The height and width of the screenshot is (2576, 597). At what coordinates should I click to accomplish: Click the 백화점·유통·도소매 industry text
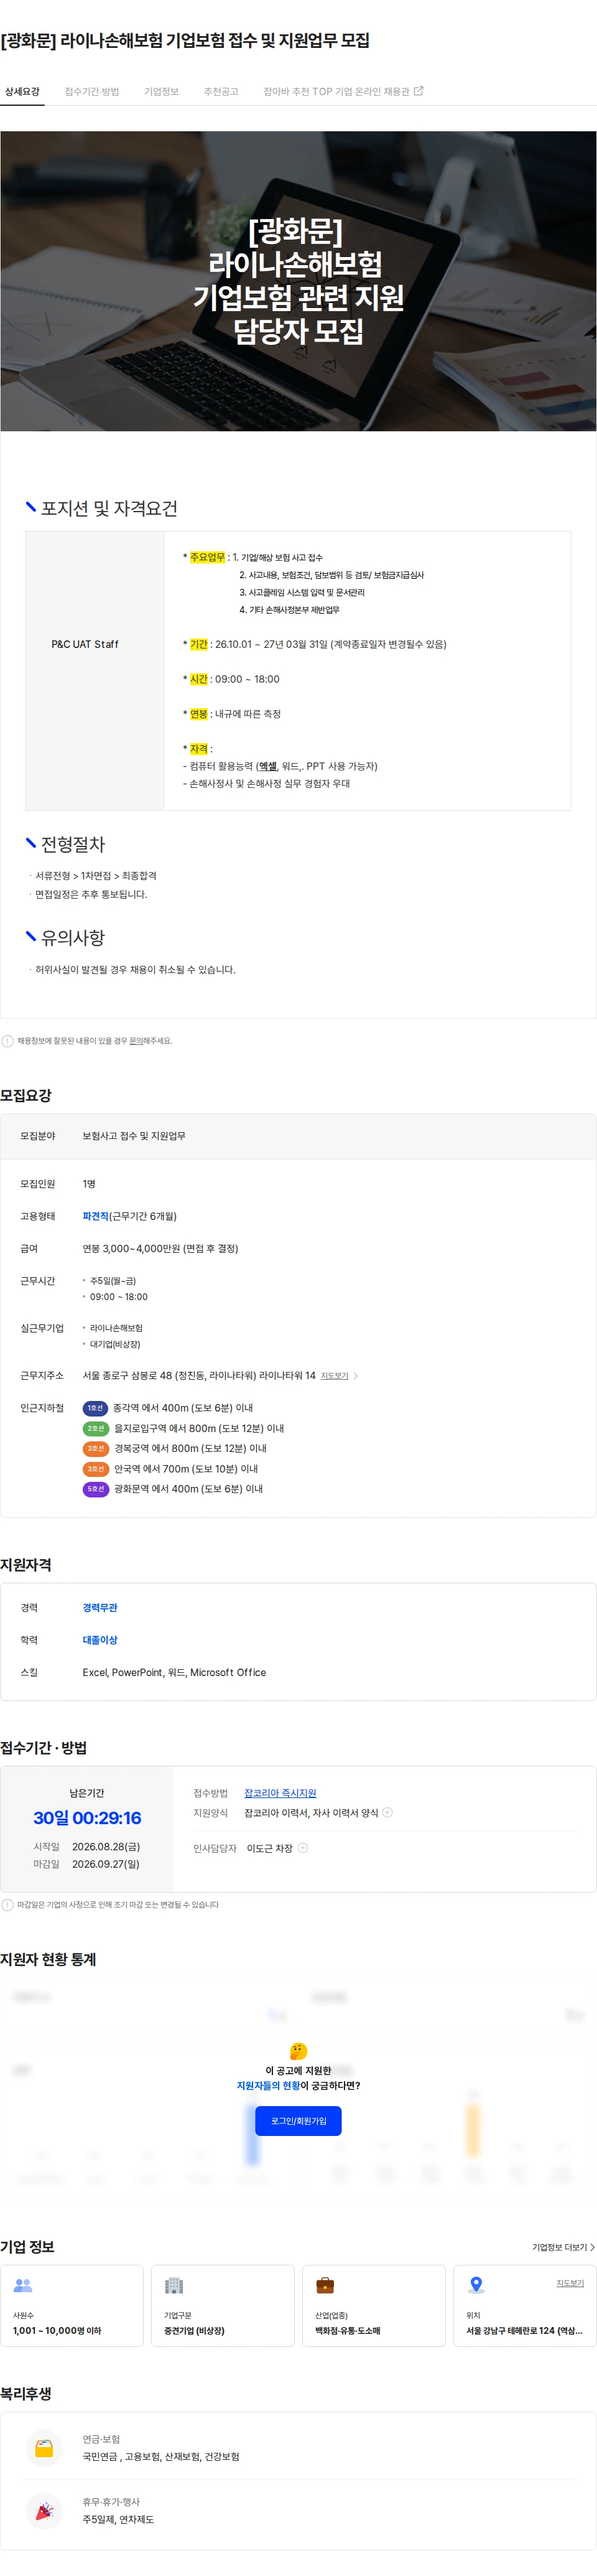(x=348, y=2331)
